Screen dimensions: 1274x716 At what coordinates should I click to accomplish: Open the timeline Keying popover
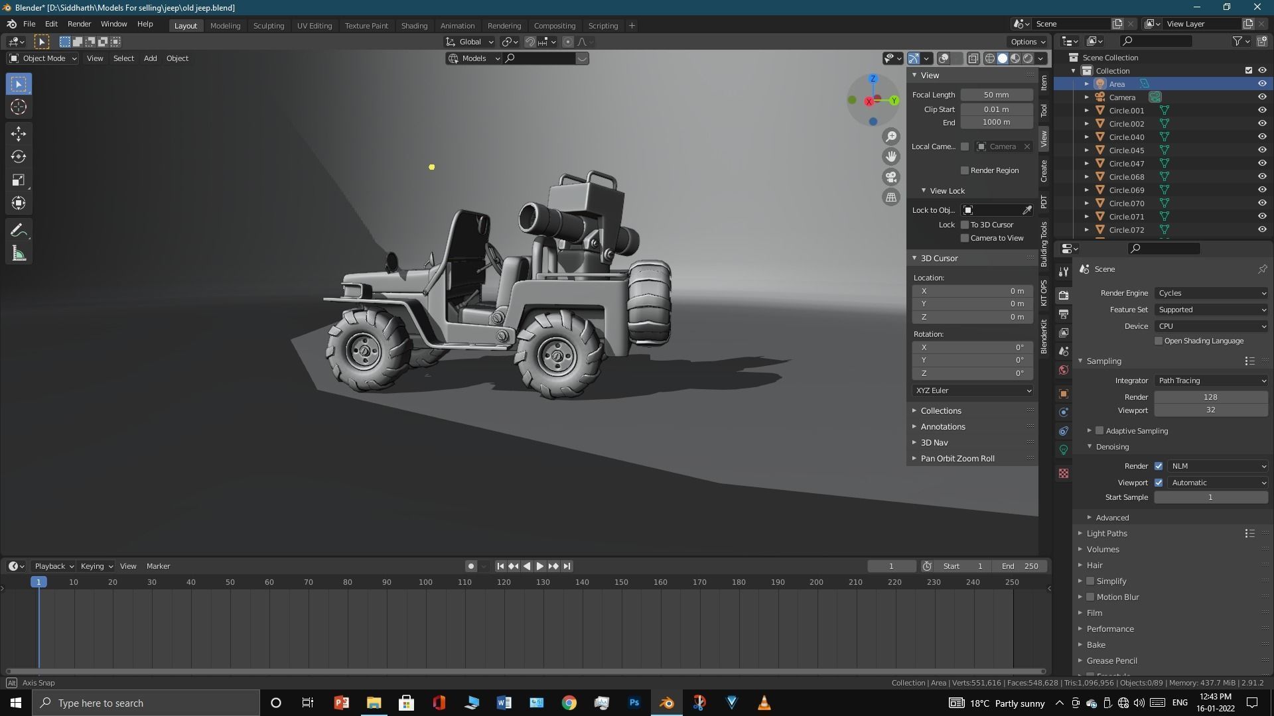pyautogui.click(x=96, y=566)
